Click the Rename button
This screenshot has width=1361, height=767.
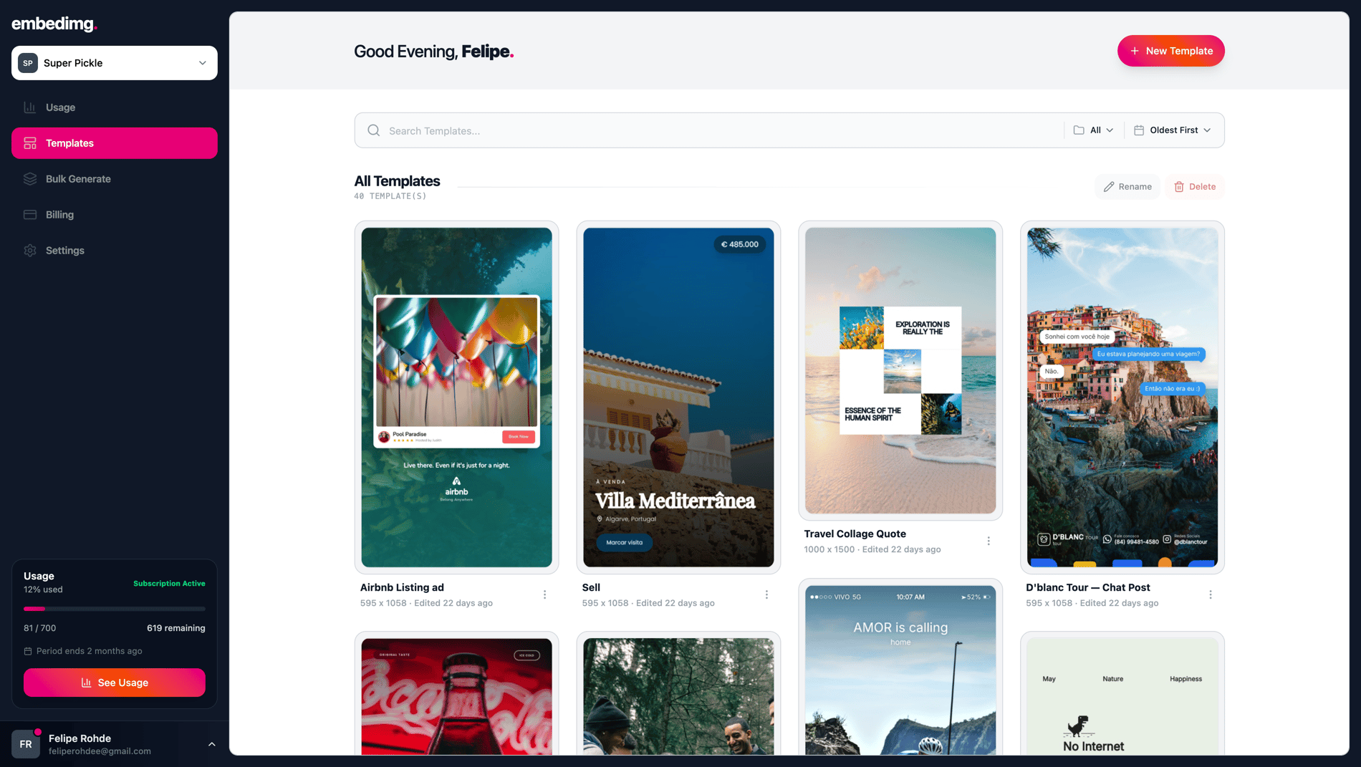pos(1127,187)
